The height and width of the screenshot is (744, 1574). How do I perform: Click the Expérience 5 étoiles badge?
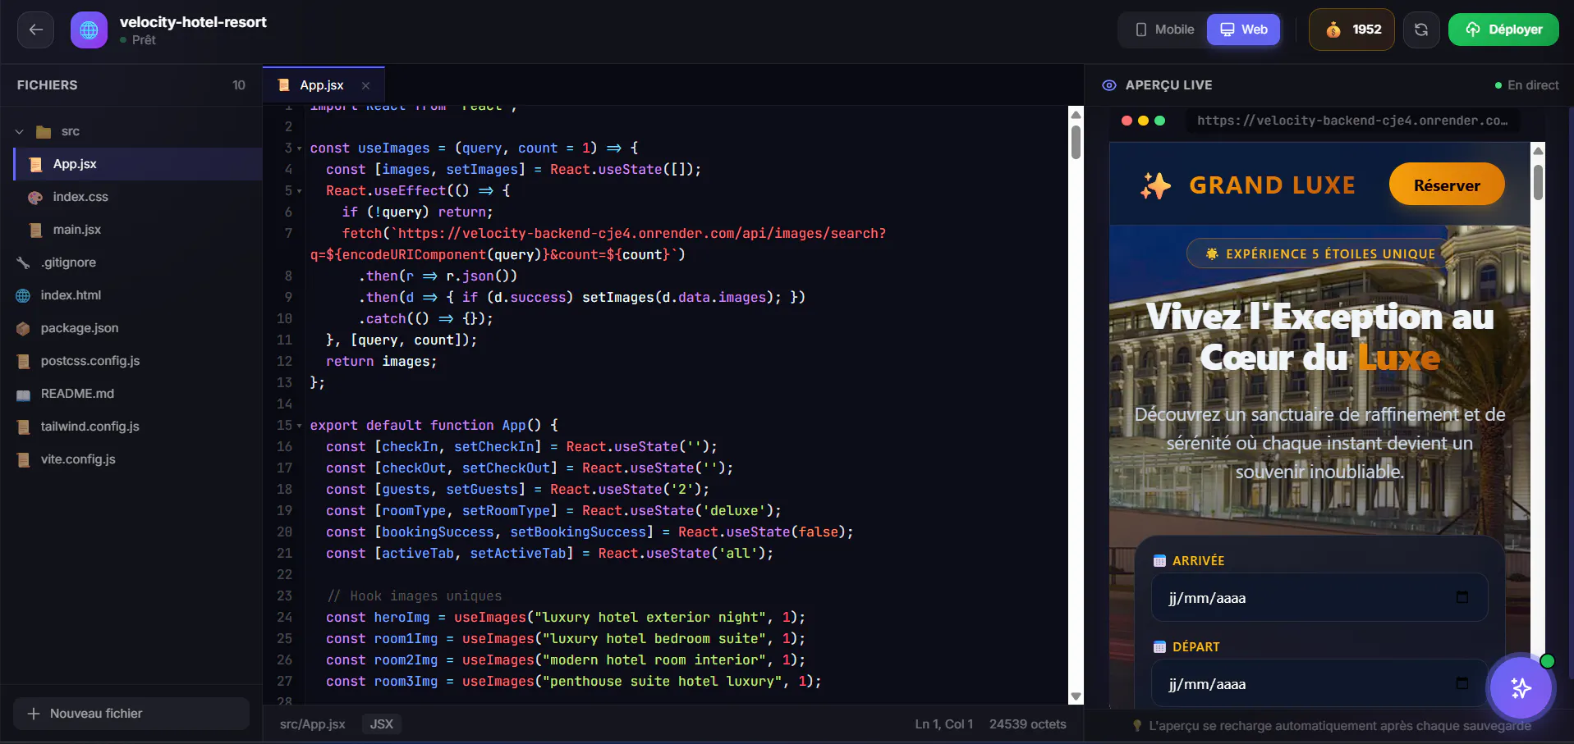1320,253
